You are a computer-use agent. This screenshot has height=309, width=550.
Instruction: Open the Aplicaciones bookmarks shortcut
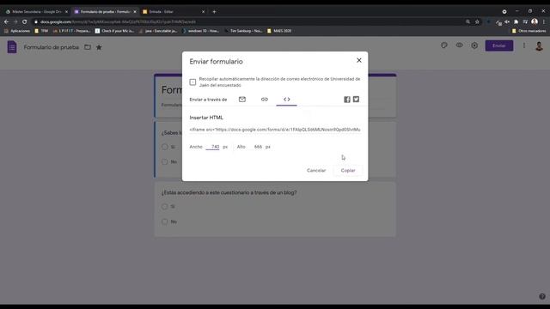click(x=17, y=31)
